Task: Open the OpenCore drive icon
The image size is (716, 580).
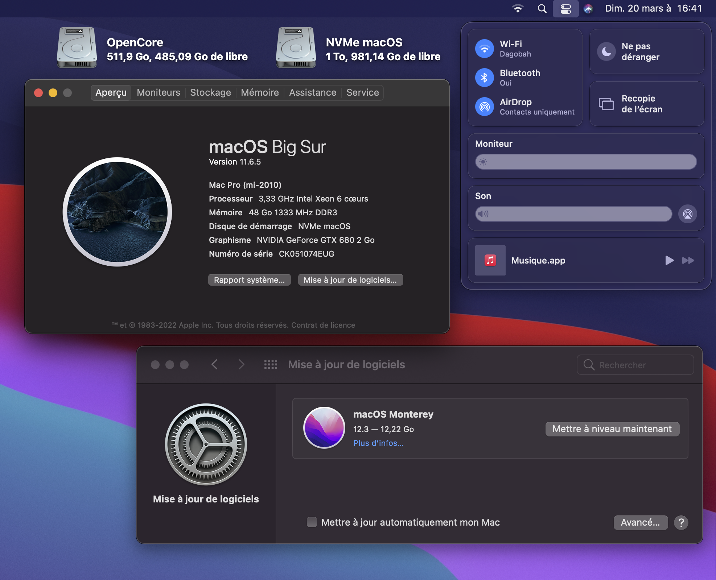Action: click(x=77, y=47)
